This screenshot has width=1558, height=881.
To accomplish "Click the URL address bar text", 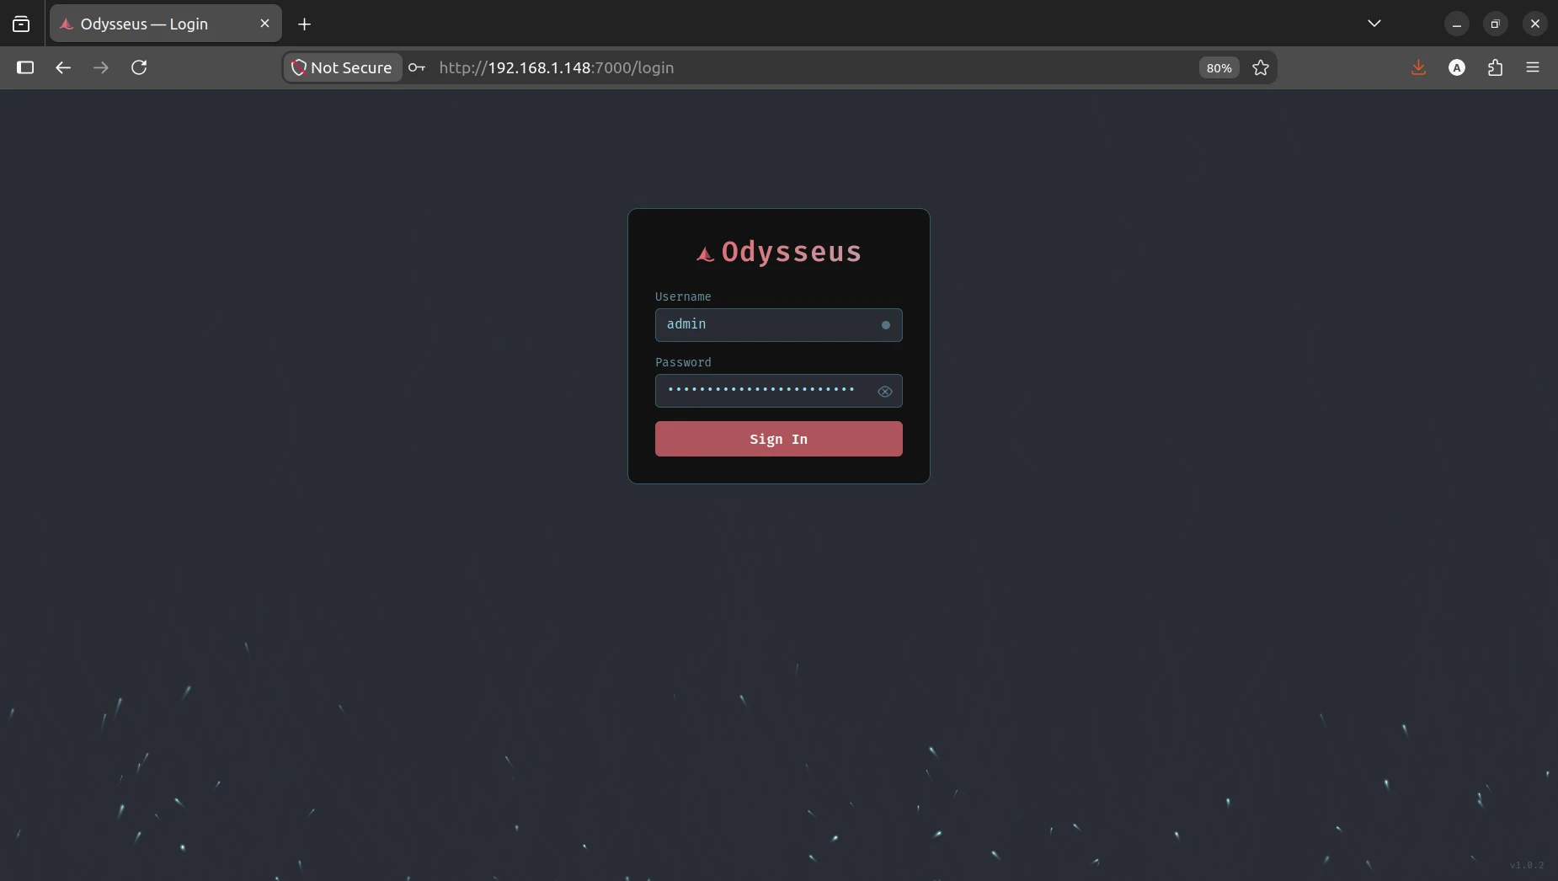I will (557, 67).
